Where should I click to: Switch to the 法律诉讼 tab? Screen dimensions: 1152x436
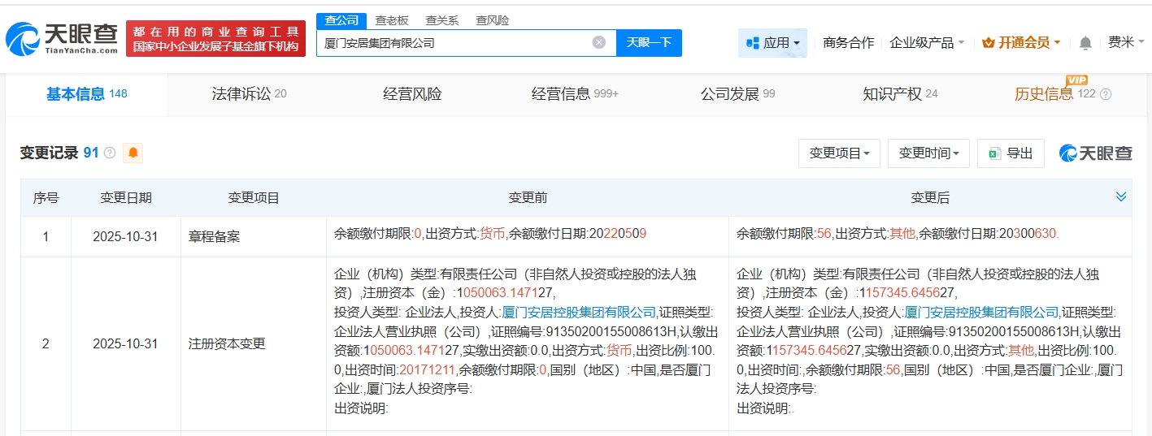pos(249,94)
